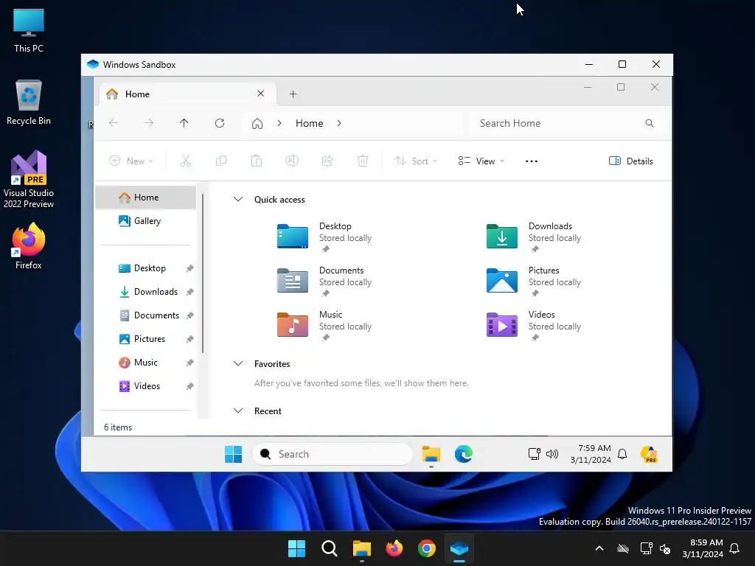
Task: Click the Delete trash icon
Action: (x=363, y=161)
